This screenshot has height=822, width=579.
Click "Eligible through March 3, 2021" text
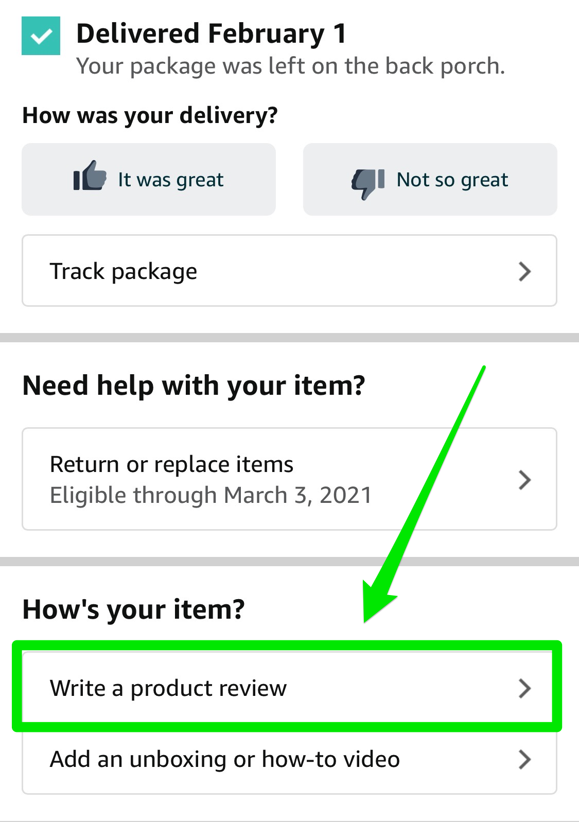click(210, 495)
